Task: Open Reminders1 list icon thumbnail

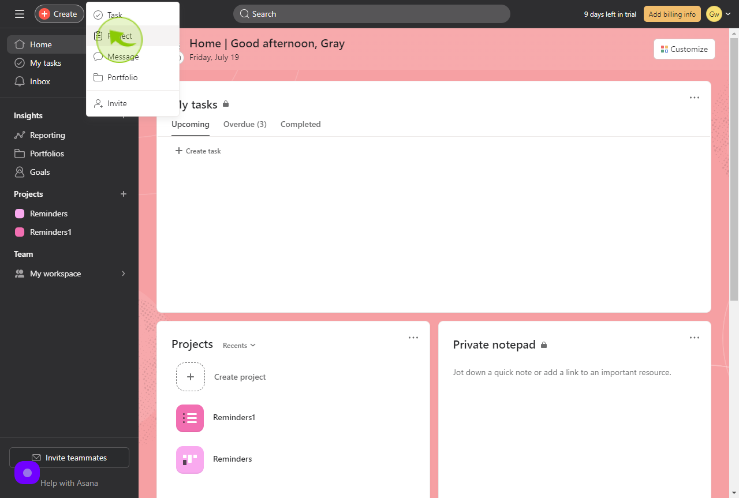Action: point(190,418)
